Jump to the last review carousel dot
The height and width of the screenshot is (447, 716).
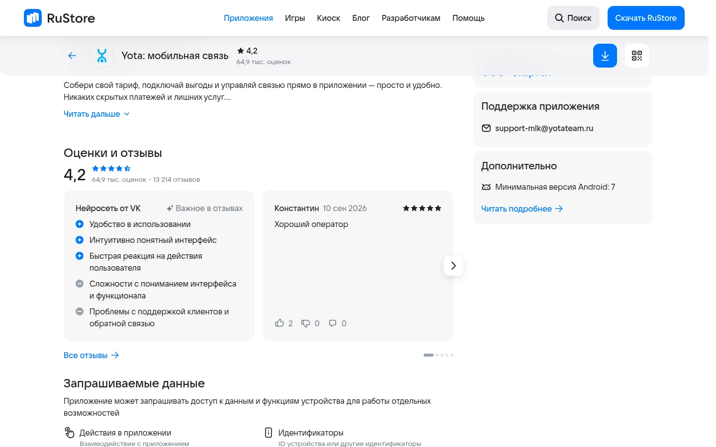pyautogui.click(x=452, y=355)
